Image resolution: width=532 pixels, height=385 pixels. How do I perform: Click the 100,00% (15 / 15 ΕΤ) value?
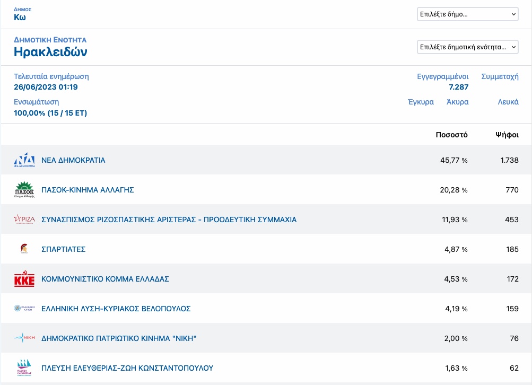coord(50,113)
